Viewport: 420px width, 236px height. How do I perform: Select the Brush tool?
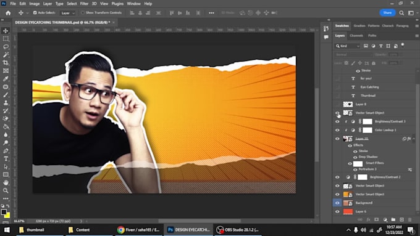click(x=6, y=95)
